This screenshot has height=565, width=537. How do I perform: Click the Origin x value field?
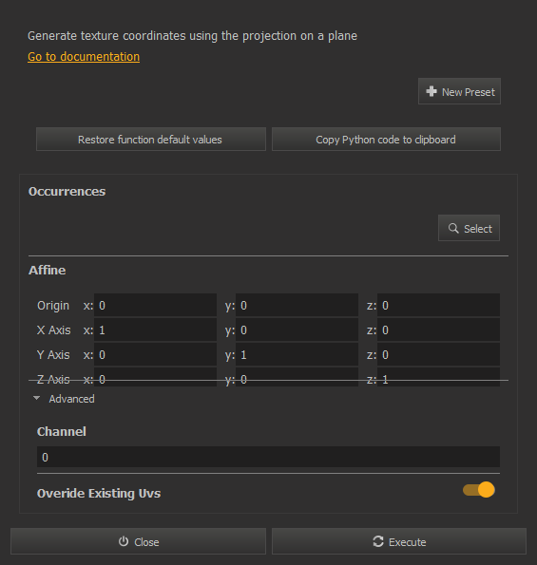point(156,305)
